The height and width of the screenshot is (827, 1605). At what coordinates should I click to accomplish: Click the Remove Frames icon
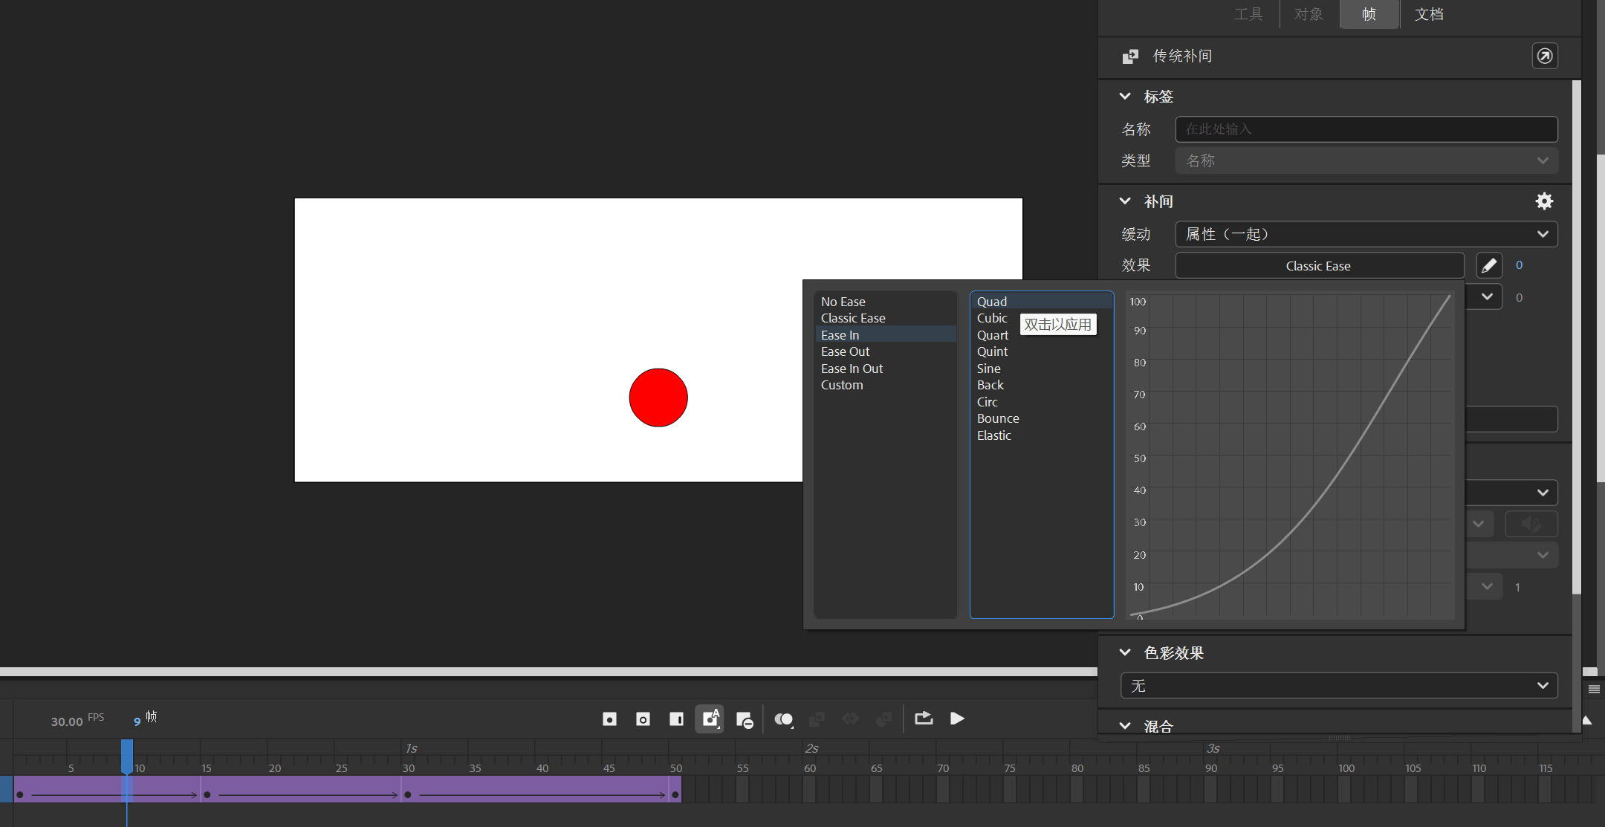[x=744, y=719]
